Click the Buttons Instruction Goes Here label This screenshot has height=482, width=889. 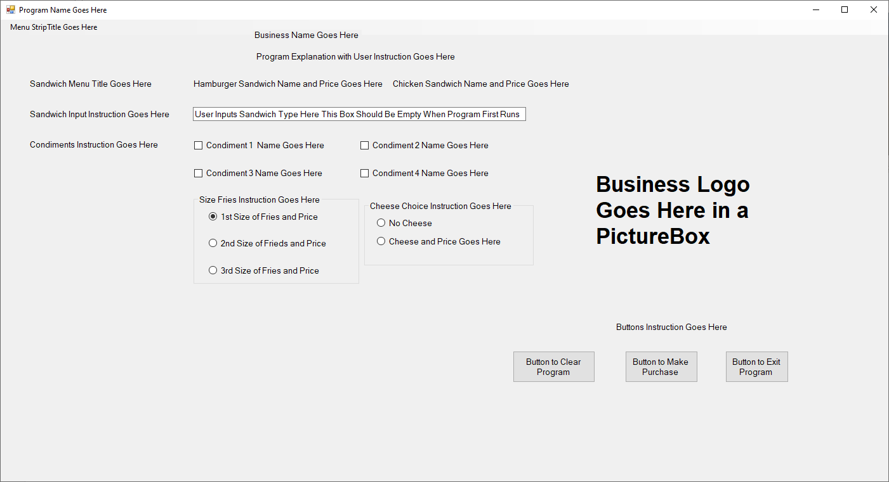point(671,327)
